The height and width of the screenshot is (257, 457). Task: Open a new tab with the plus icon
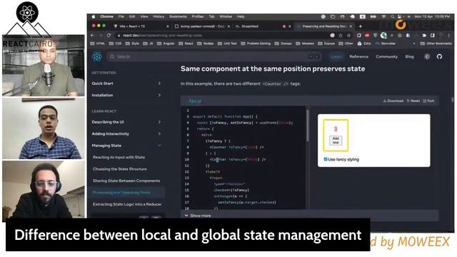(360, 26)
